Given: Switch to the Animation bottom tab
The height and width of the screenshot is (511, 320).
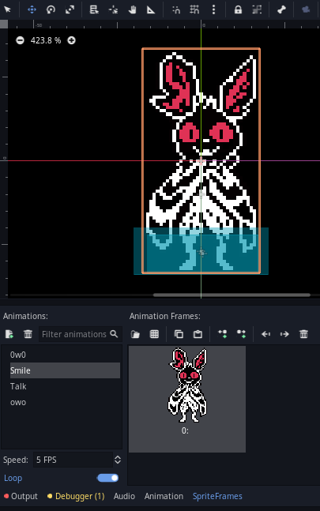Looking at the screenshot, I should (164, 496).
